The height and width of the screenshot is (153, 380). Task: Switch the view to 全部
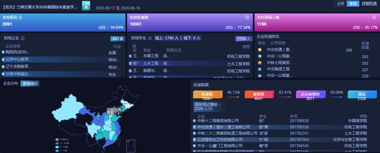tap(340, 4)
